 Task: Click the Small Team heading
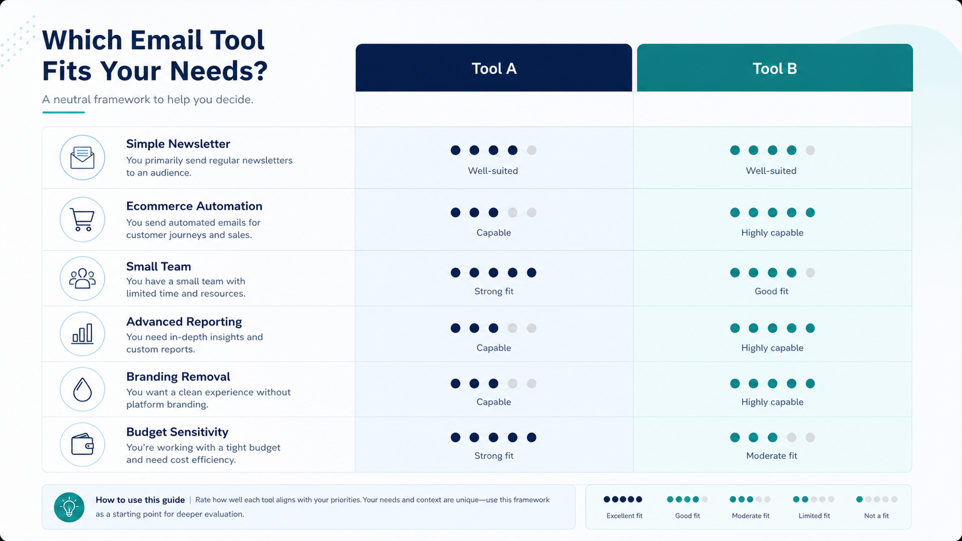(x=159, y=266)
